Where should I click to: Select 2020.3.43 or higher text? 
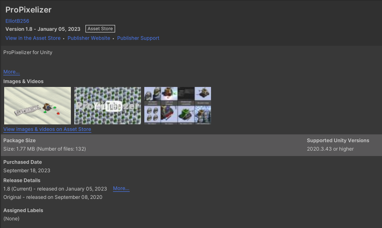[x=330, y=149]
